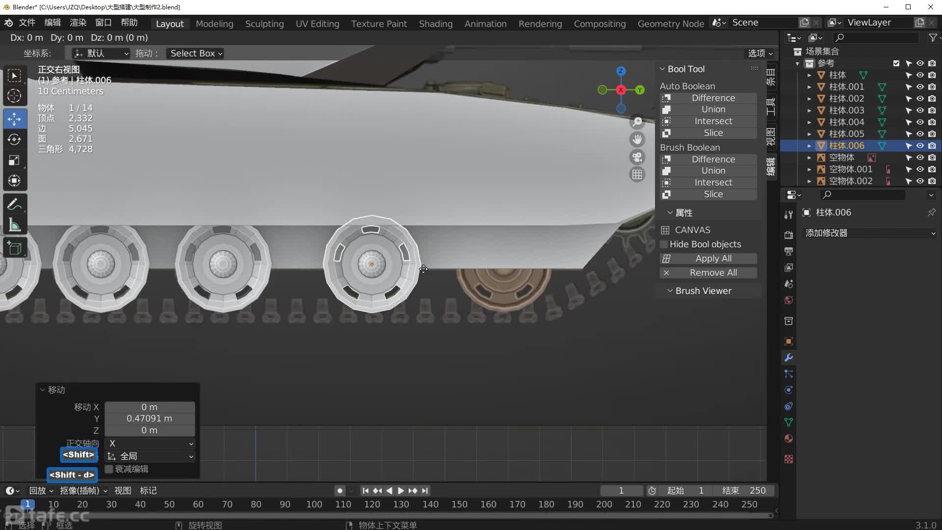Toggle camera view with the camera icon

tap(637, 157)
